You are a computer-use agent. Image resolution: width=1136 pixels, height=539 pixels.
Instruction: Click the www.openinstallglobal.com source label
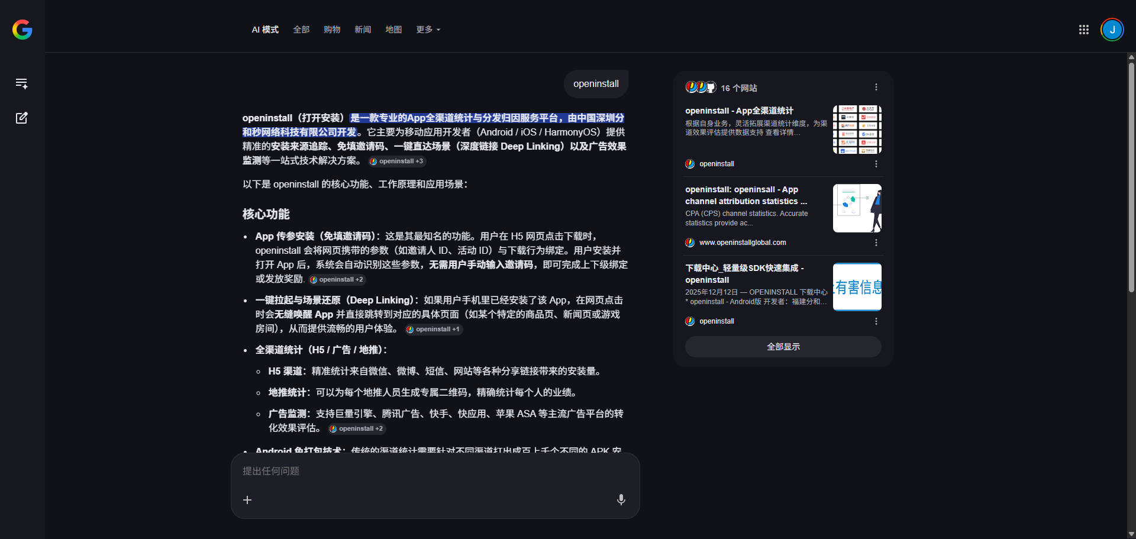tap(743, 243)
